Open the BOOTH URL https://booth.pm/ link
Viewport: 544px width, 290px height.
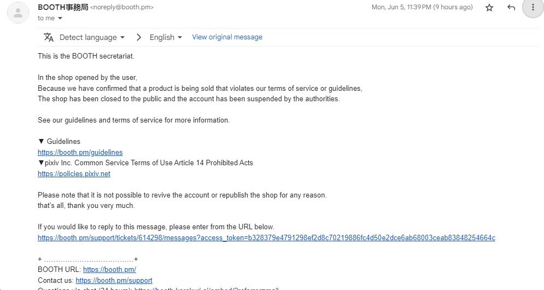(109, 269)
